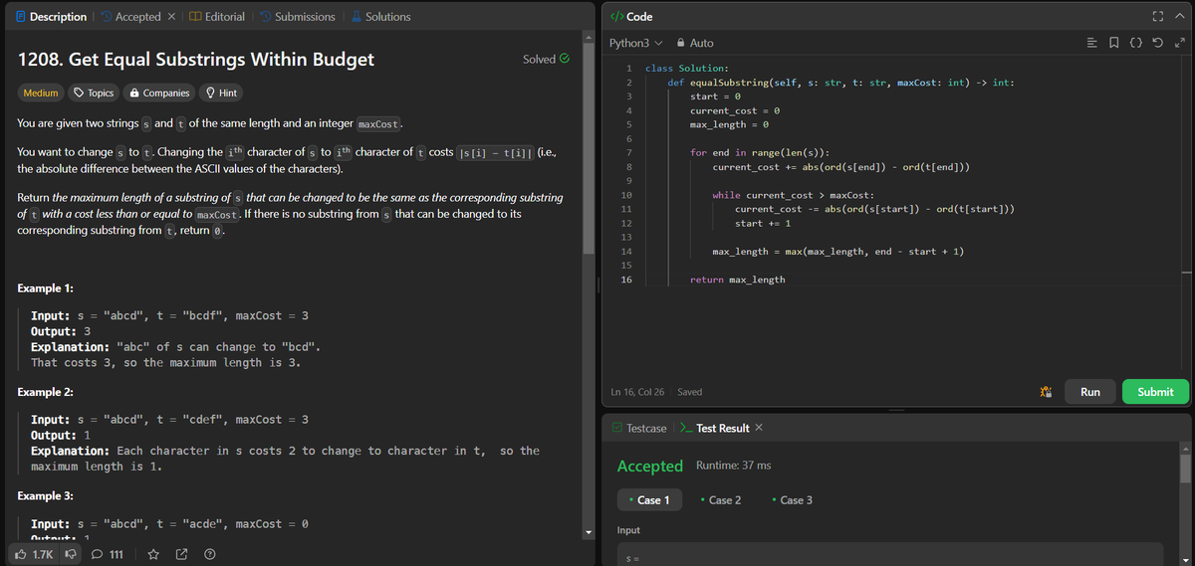Click the Medium difficulty badge

coord(41,93)
